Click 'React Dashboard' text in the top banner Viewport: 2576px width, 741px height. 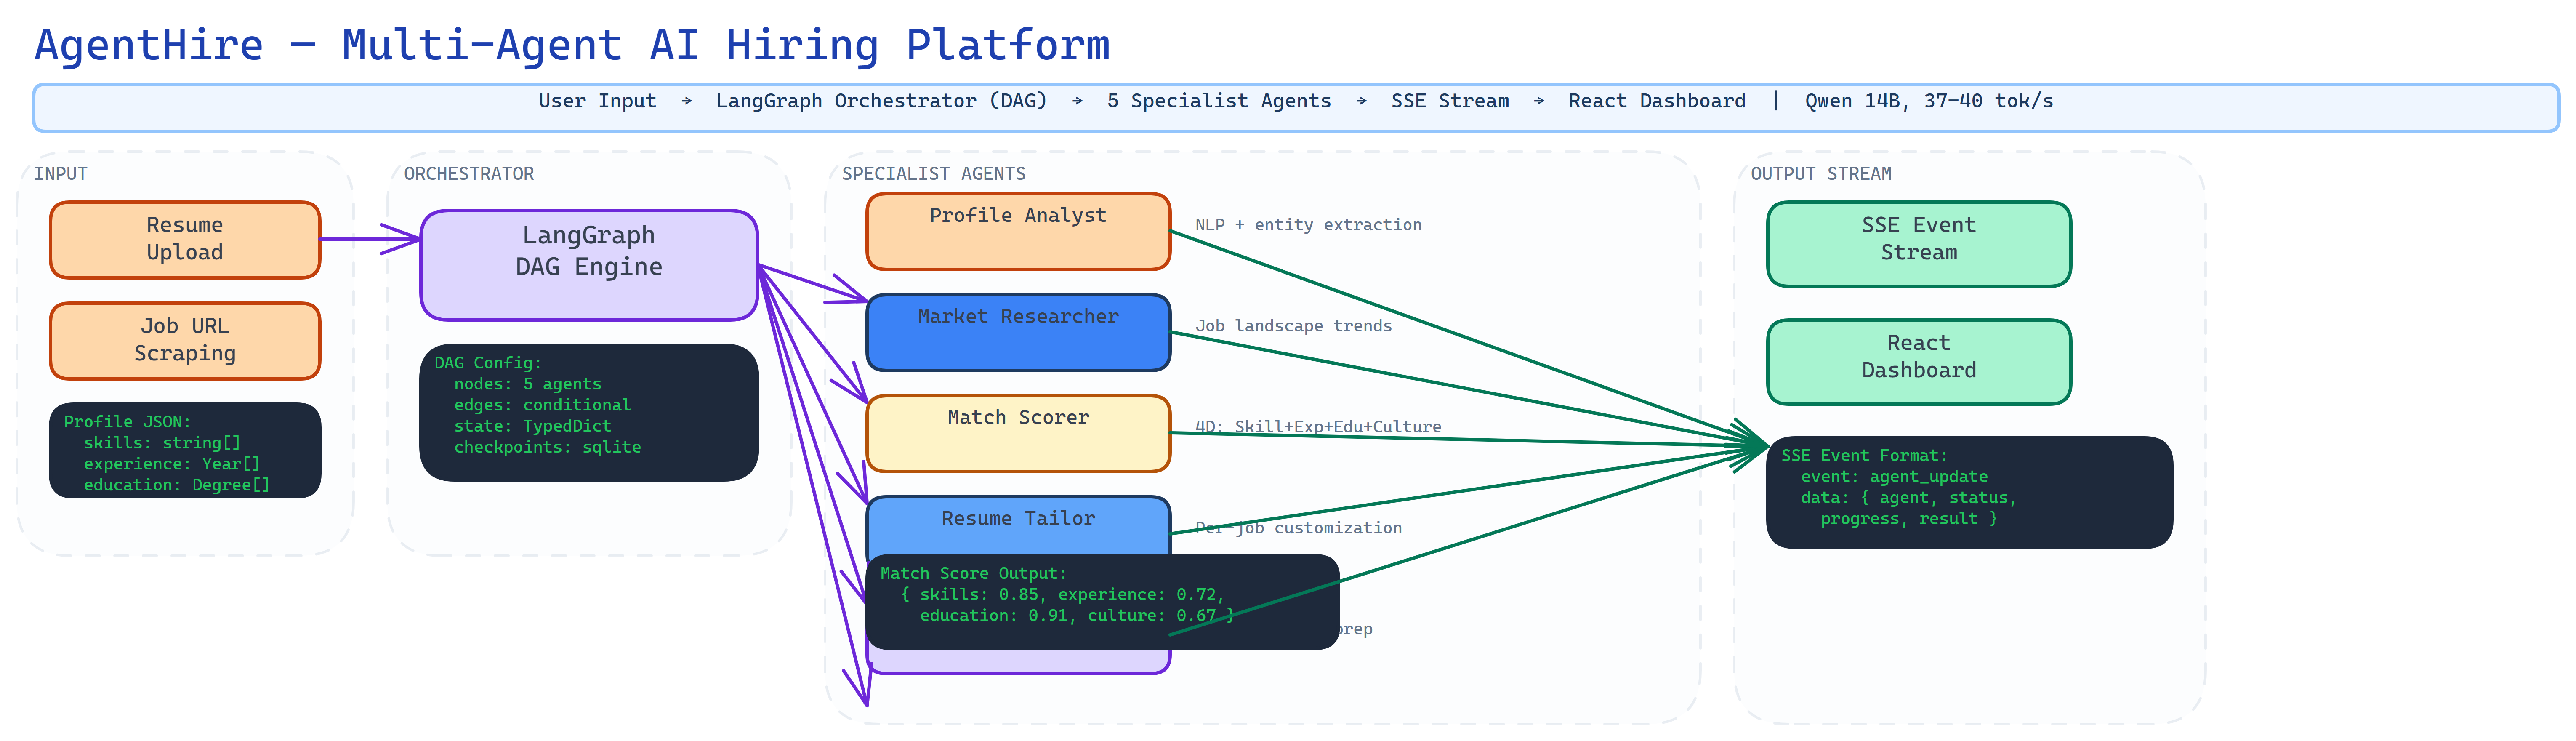pos(1657,101)
